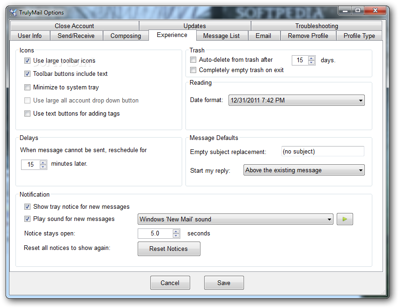
Task: Increase trash auto-delete days spinner
Action: pyautogui.click(x=311, y=58)
